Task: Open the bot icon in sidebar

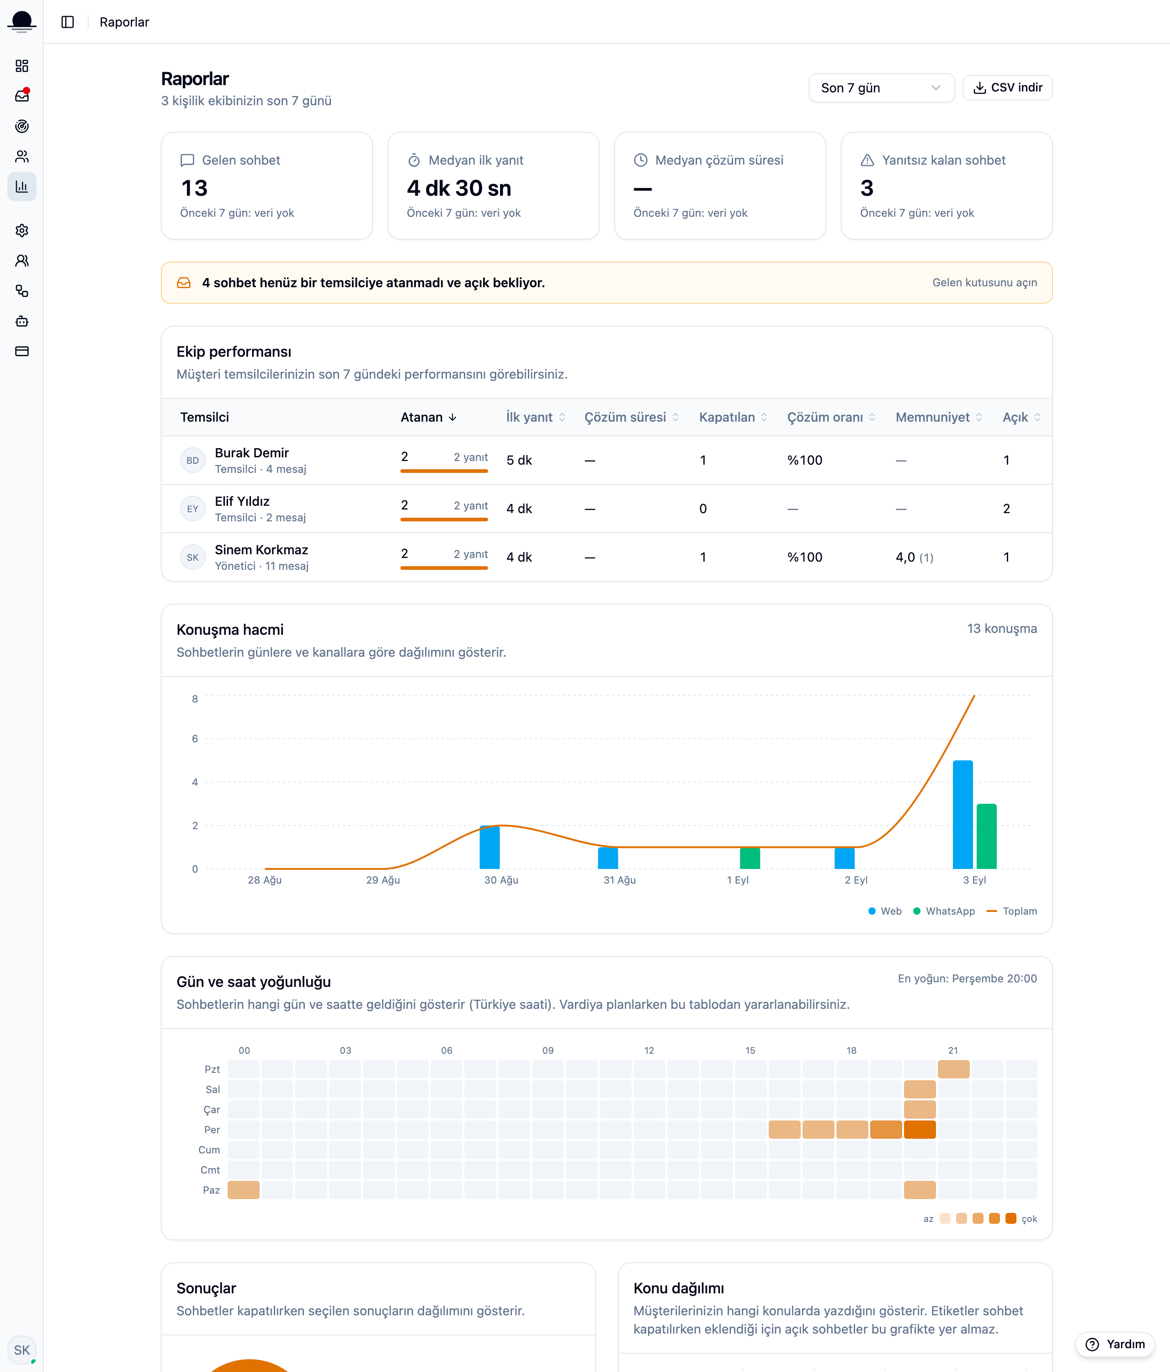Action: [x=22, y=321]
